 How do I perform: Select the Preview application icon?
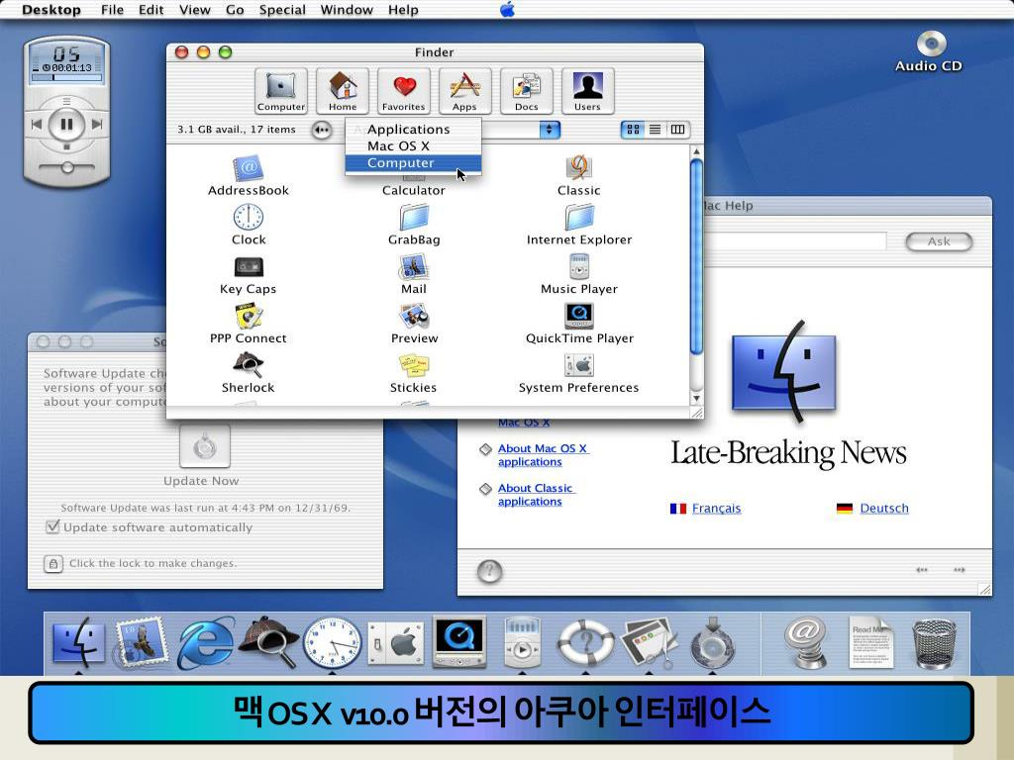click(x=414, y=316)
